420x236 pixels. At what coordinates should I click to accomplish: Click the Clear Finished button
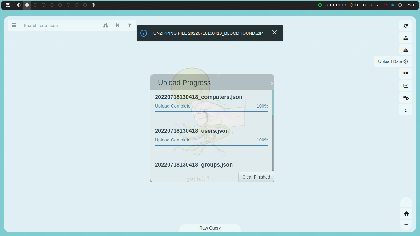point(256,177)
